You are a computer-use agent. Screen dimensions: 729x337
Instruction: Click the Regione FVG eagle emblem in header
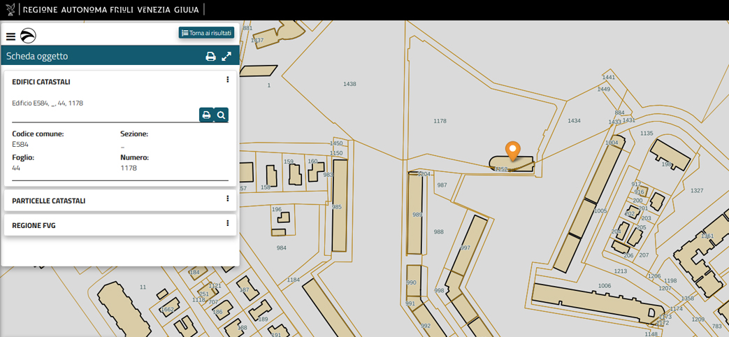point(10,10)
